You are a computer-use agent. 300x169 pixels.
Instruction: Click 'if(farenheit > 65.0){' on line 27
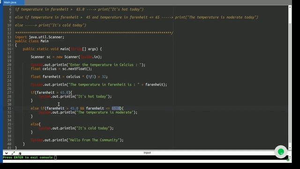(52, 92)
